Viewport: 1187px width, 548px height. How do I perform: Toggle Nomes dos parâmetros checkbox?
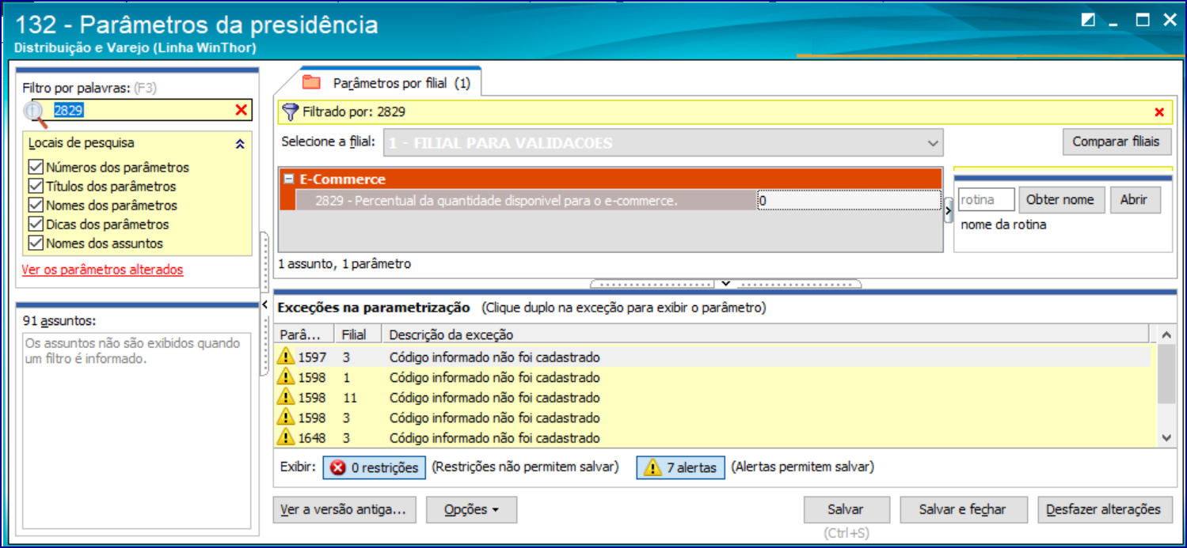[x=35, y=206]
